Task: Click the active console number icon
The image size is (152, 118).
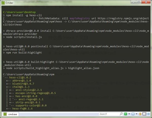Action: click(133, 114)
